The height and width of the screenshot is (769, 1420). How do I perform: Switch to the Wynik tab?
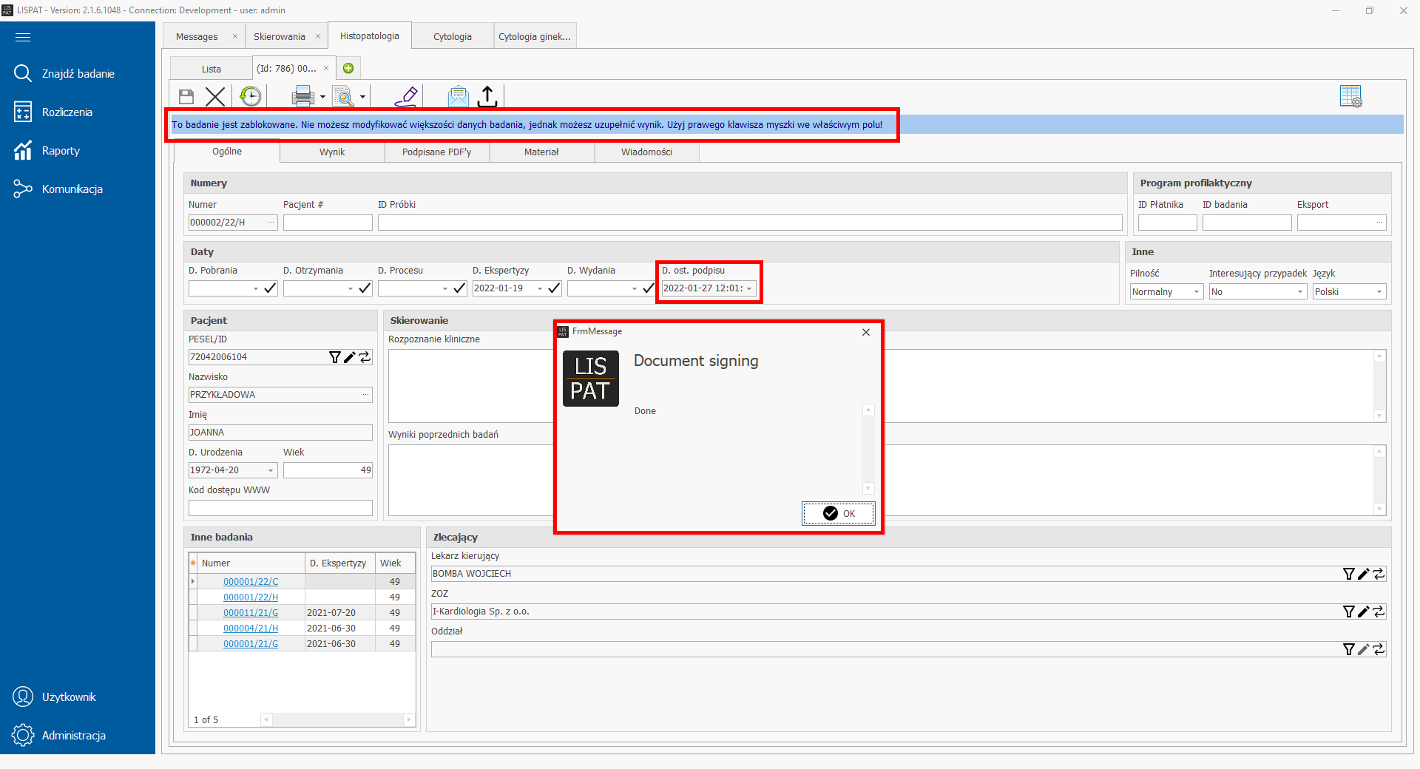coord(332,152)
